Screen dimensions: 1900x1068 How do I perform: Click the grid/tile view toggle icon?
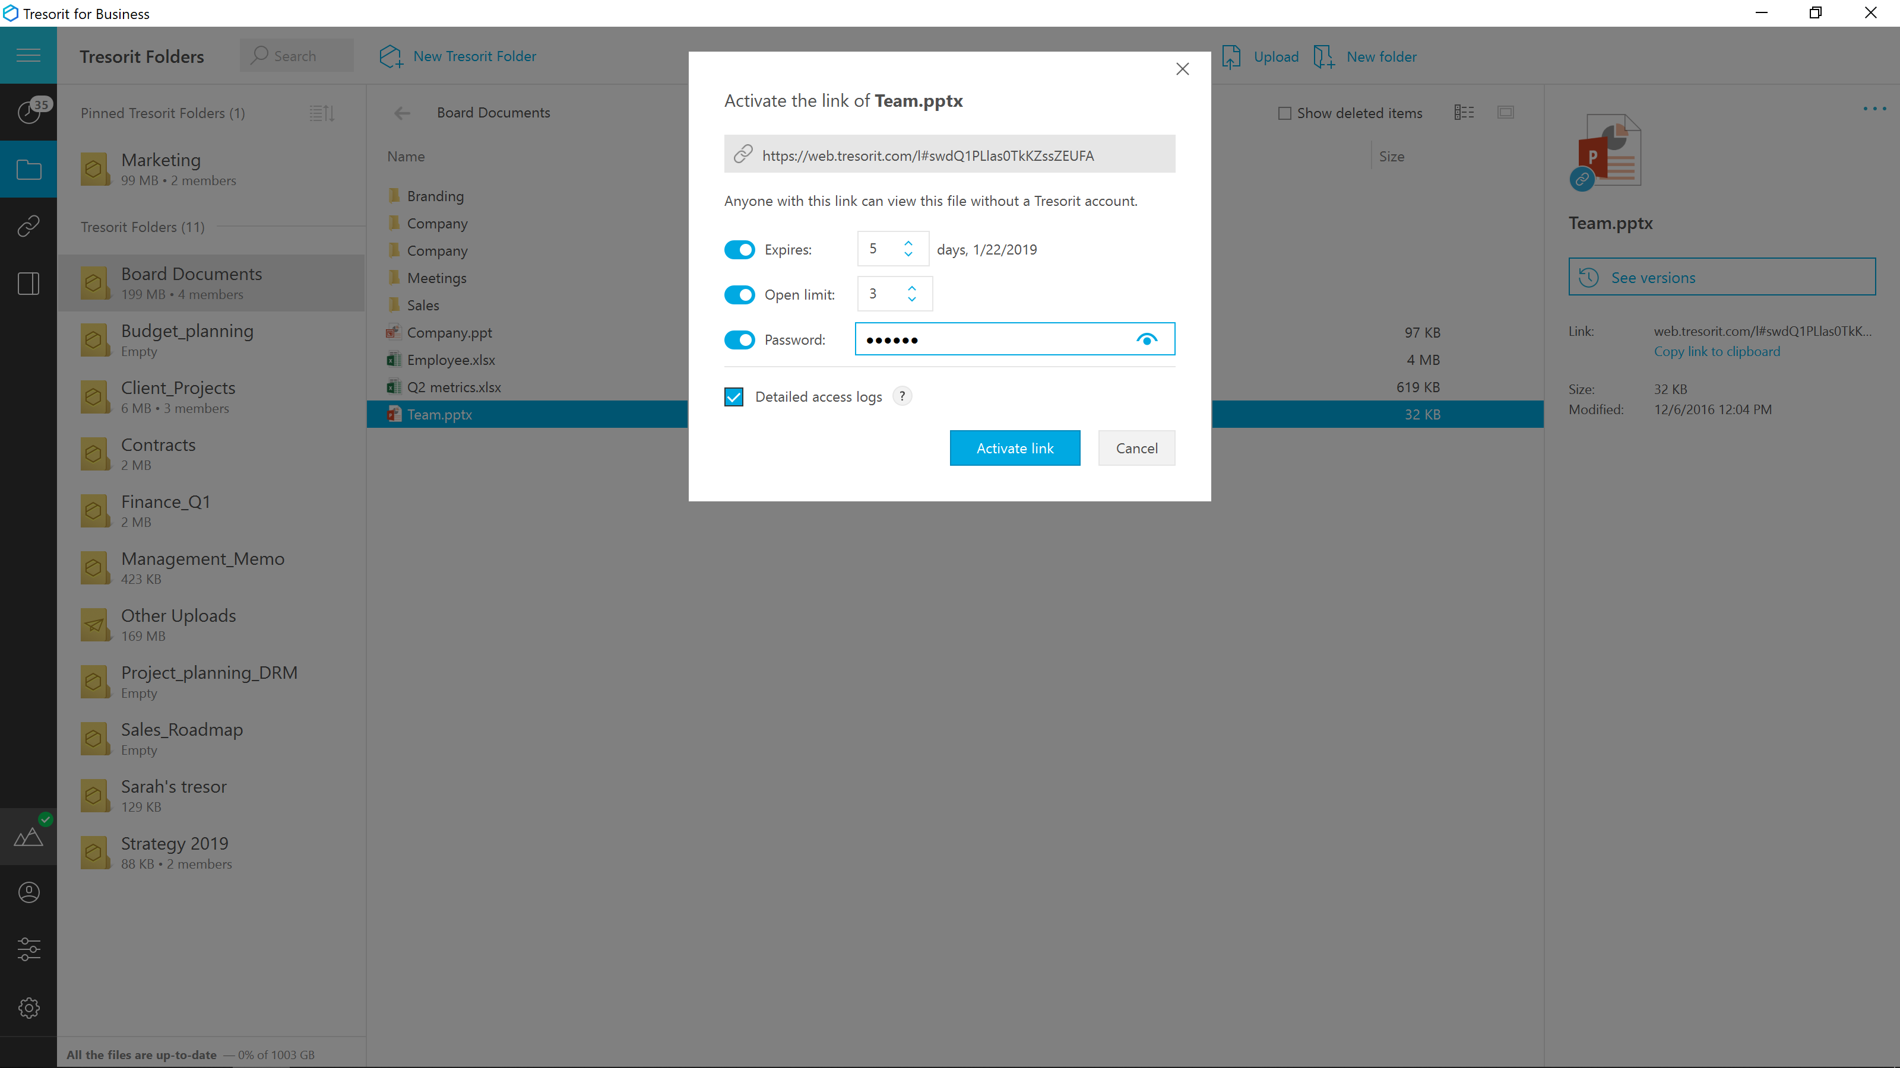click(x=1506, y=112)
